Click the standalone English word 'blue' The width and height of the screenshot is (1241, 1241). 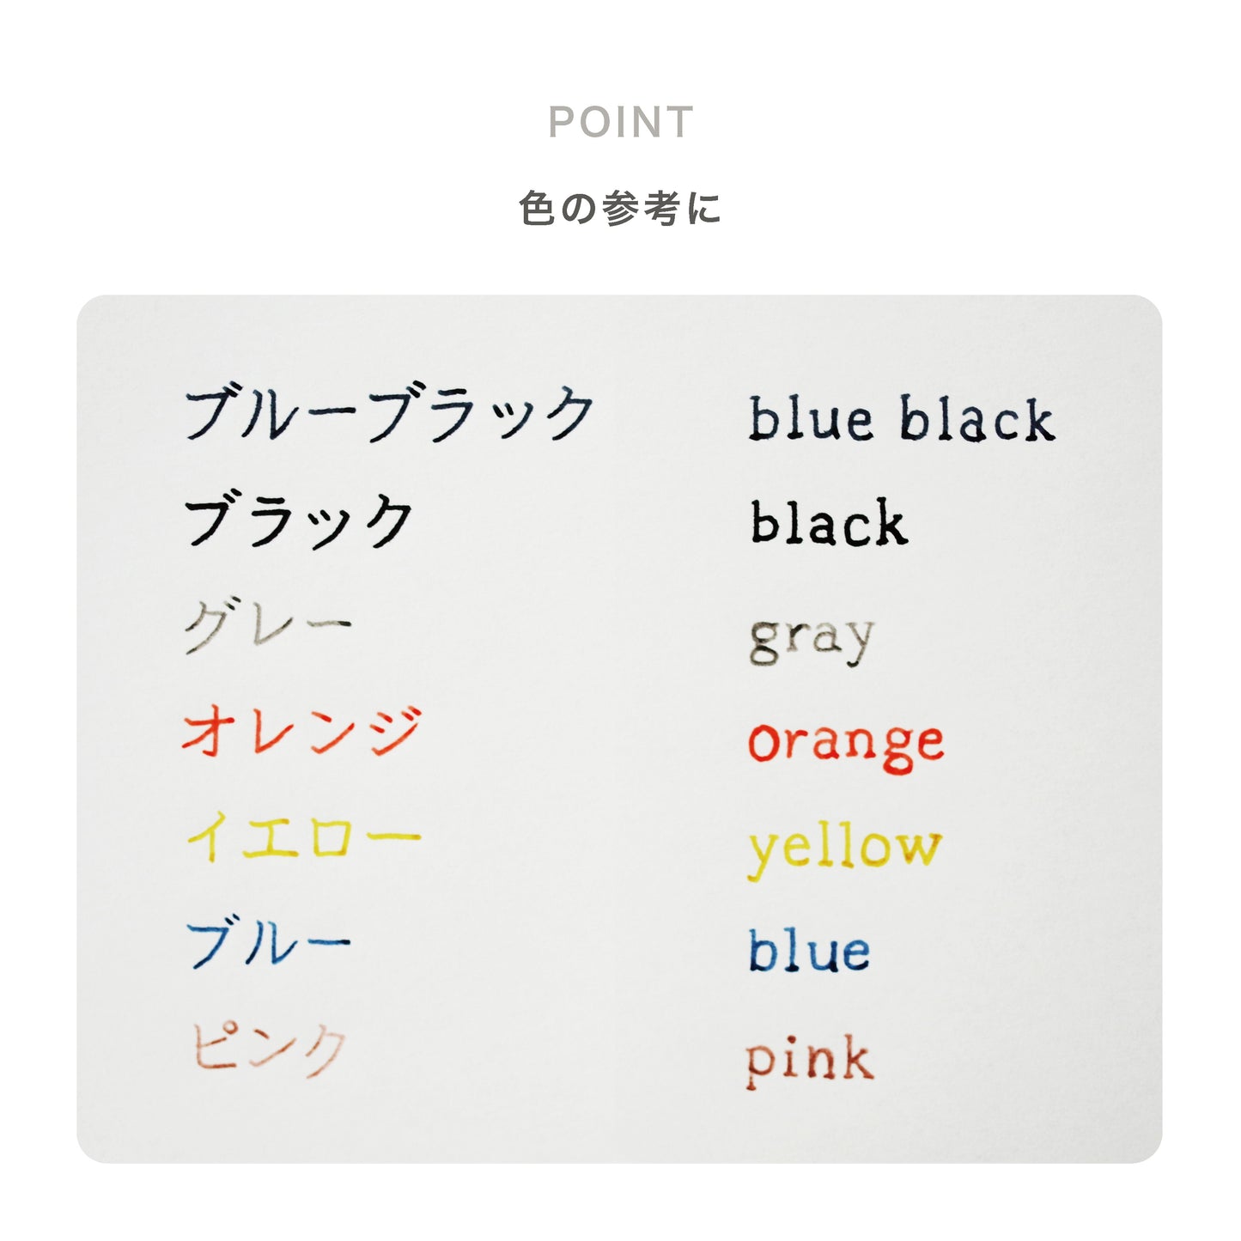point(809,952)
